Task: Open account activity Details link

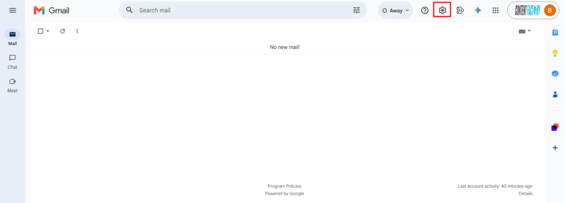Action: coord(525,194)
